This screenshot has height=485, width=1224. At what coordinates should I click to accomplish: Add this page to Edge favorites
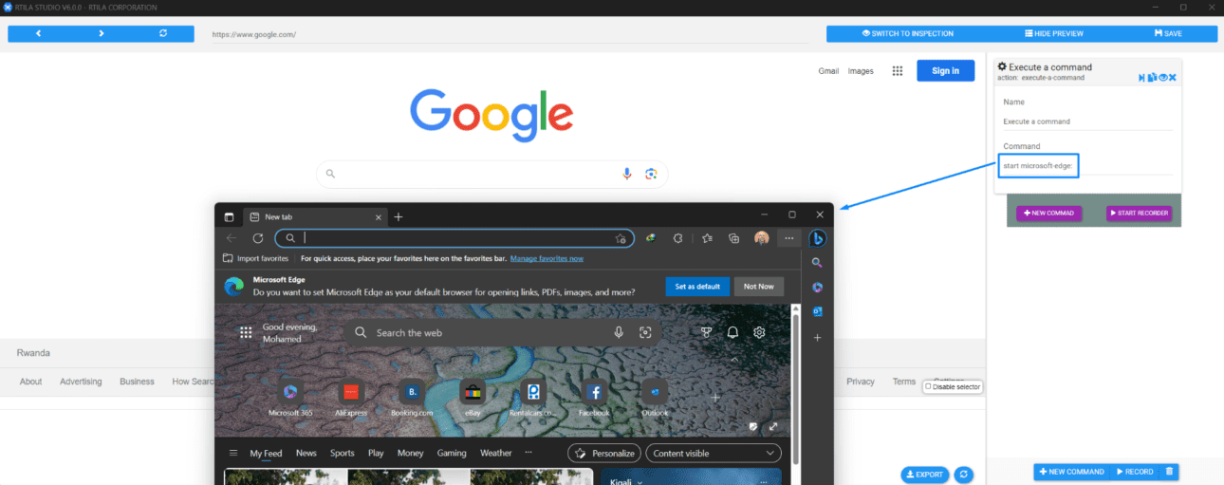coord(621,238)
